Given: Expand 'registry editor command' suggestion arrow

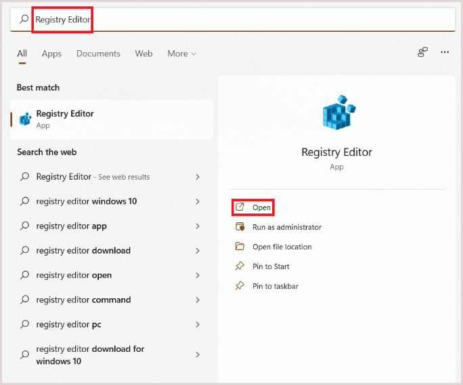Looking at the screenshot, I should click(x=198, y=300).
